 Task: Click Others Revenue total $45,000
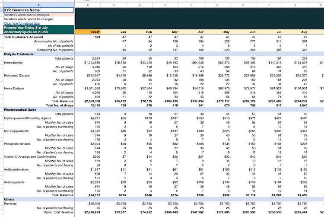[94, 204]
